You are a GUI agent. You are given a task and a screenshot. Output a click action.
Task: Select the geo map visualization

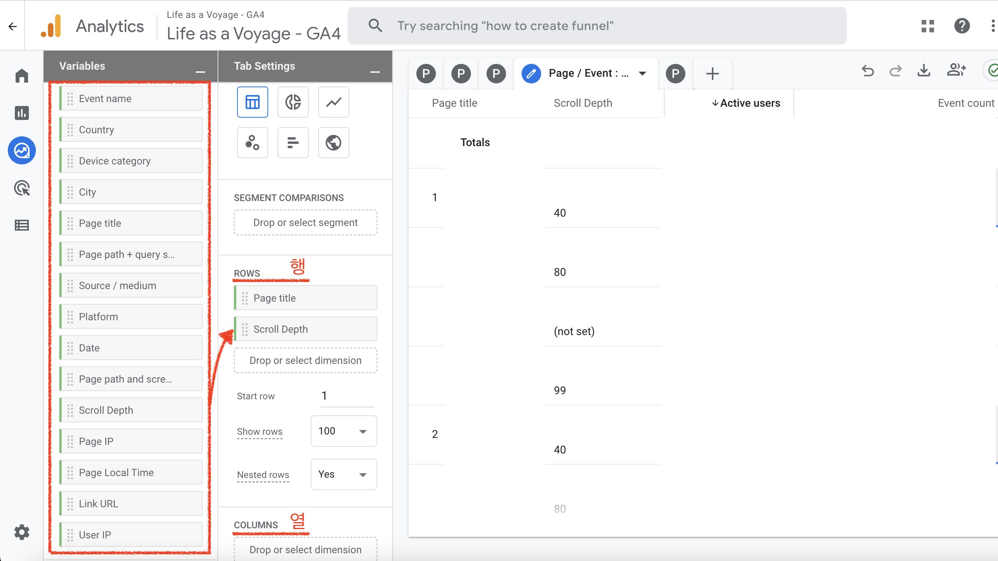coord(333,143)
